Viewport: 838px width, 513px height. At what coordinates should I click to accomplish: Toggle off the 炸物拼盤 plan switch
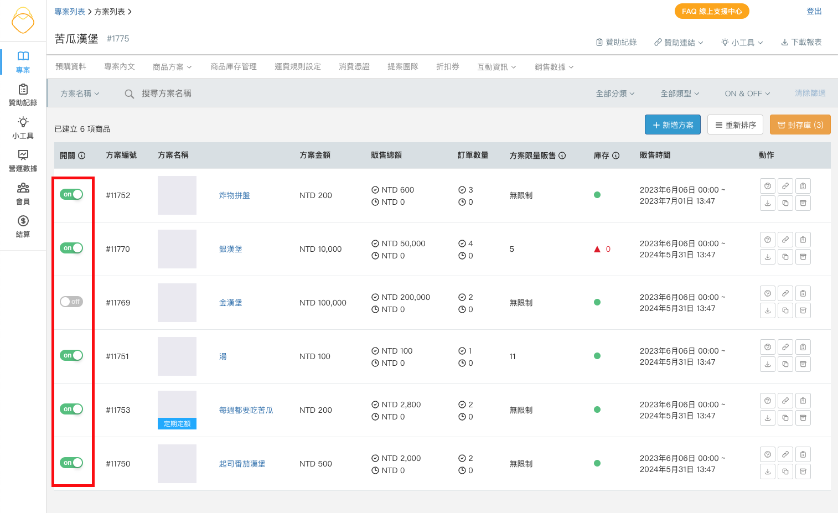click(71, 194)
